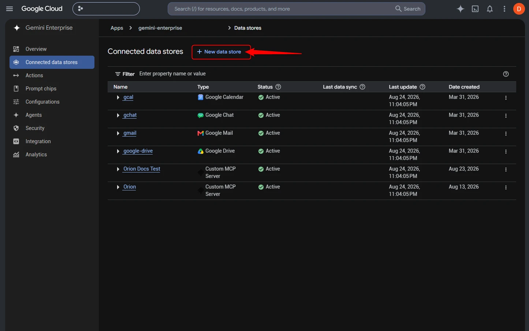Click the Name column header
The height and width of the screenshot is (331, 529).
pos(120,87)
